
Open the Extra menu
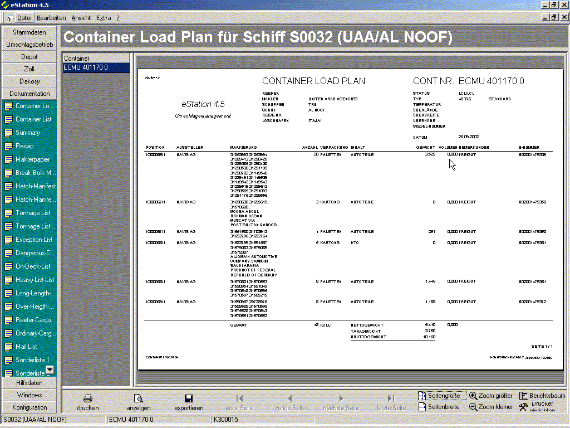point(104,18)
